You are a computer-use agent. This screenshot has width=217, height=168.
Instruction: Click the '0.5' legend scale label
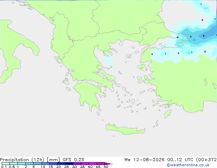[12, 167]
